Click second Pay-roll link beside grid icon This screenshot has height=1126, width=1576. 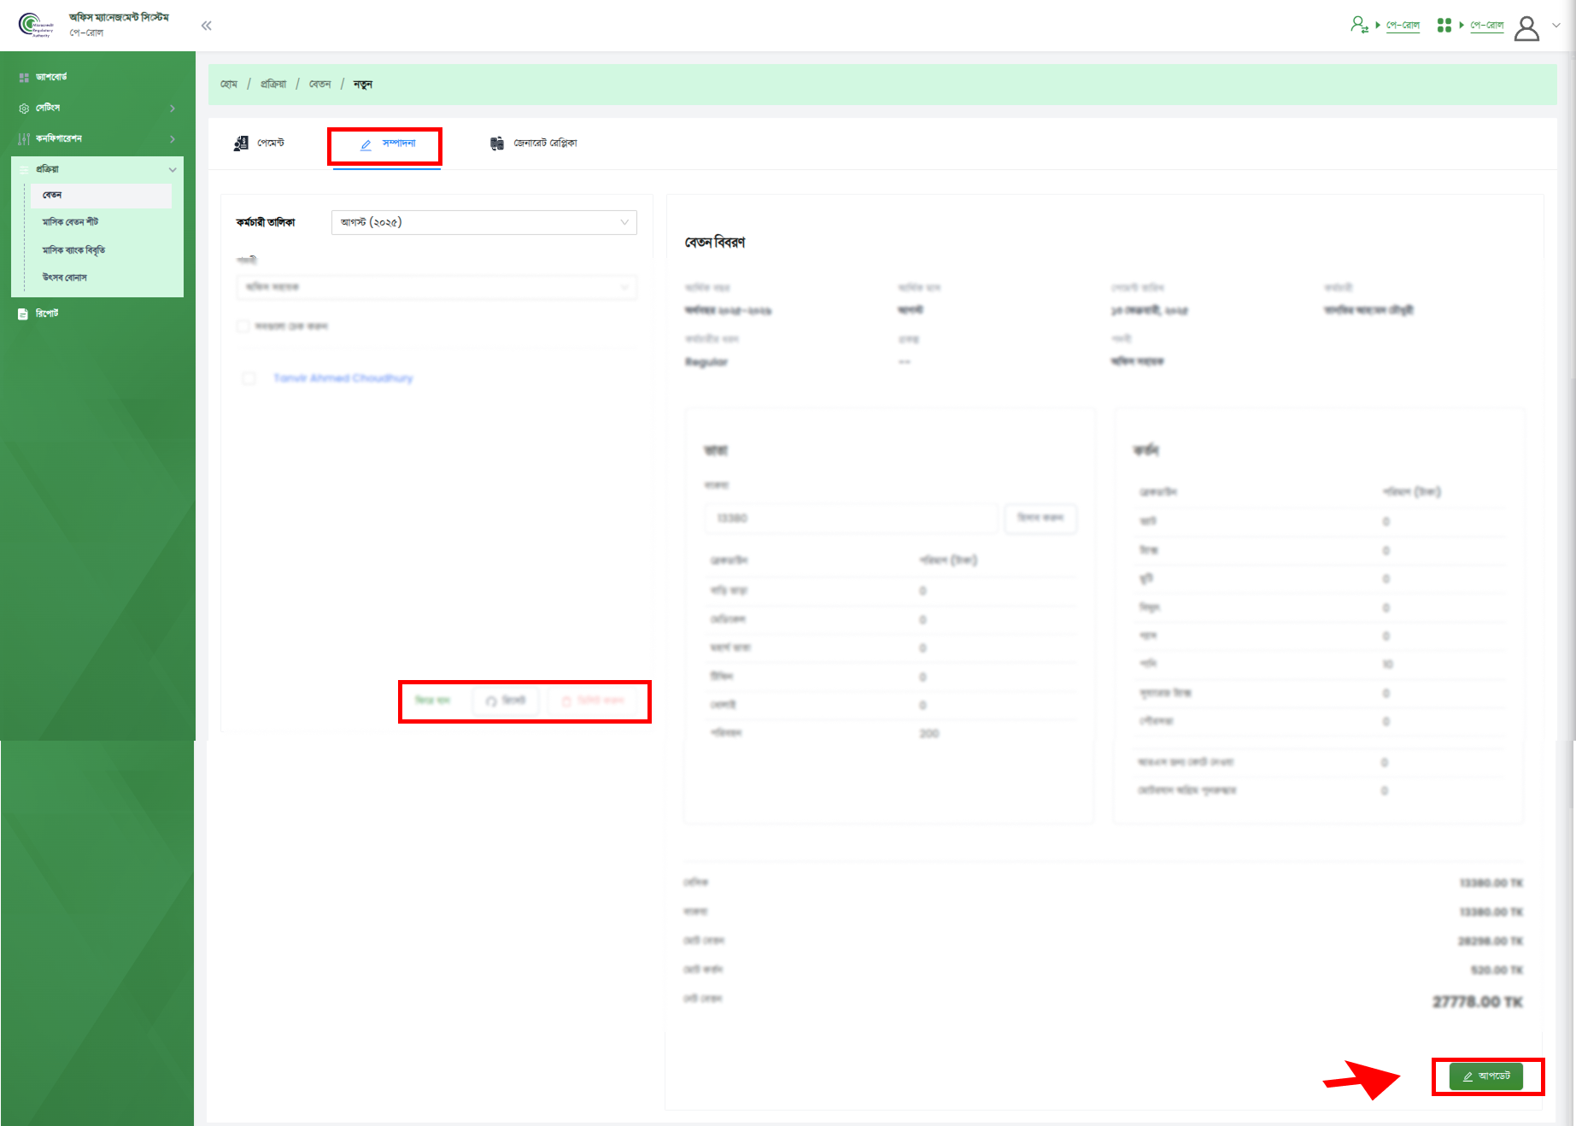point(1487,26)
